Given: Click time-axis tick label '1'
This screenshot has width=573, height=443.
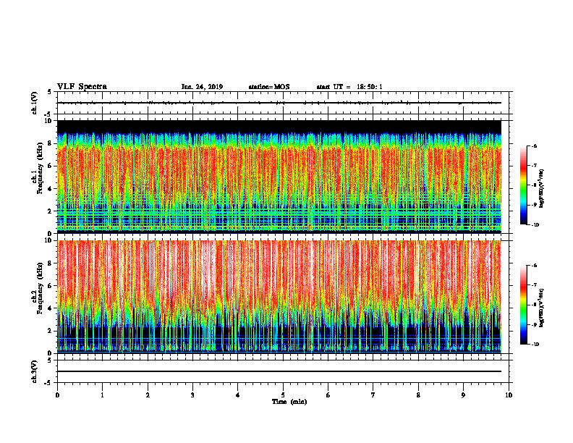Looking at the screenshot, I should (102, 395).
